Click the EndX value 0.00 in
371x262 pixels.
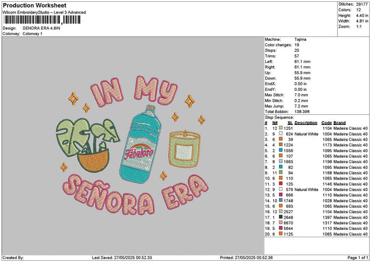[301, 84]
